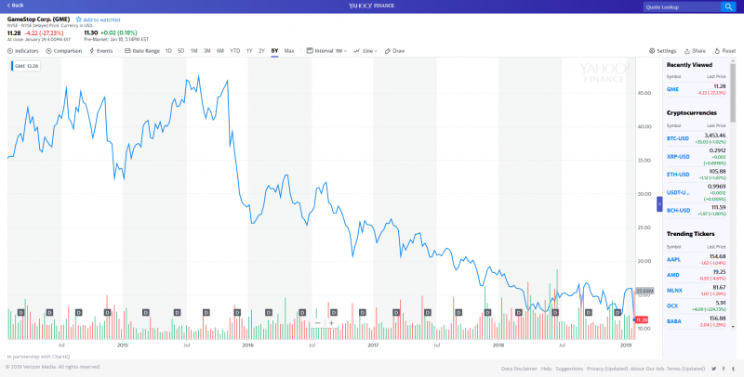Screen dimensions: 744x377
Task: Click the Back arrow button
Action: tap(15, 6)
